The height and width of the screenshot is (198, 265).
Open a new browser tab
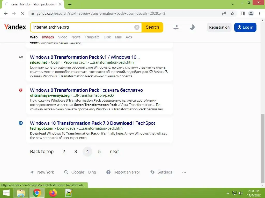coord(70,4)
